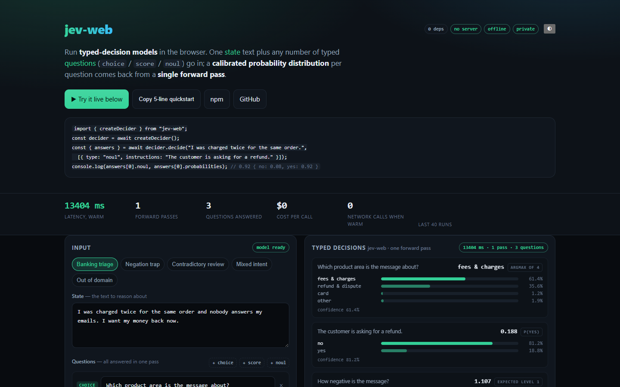Click the '0.188' probability value
620x387 pixels.
tap(509, 332)
